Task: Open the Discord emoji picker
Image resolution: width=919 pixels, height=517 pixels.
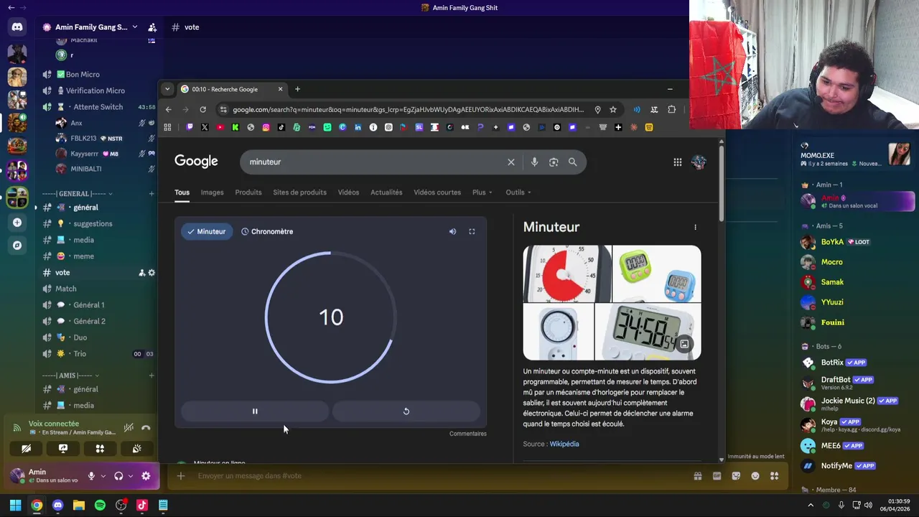Action: tap(755, 476)
